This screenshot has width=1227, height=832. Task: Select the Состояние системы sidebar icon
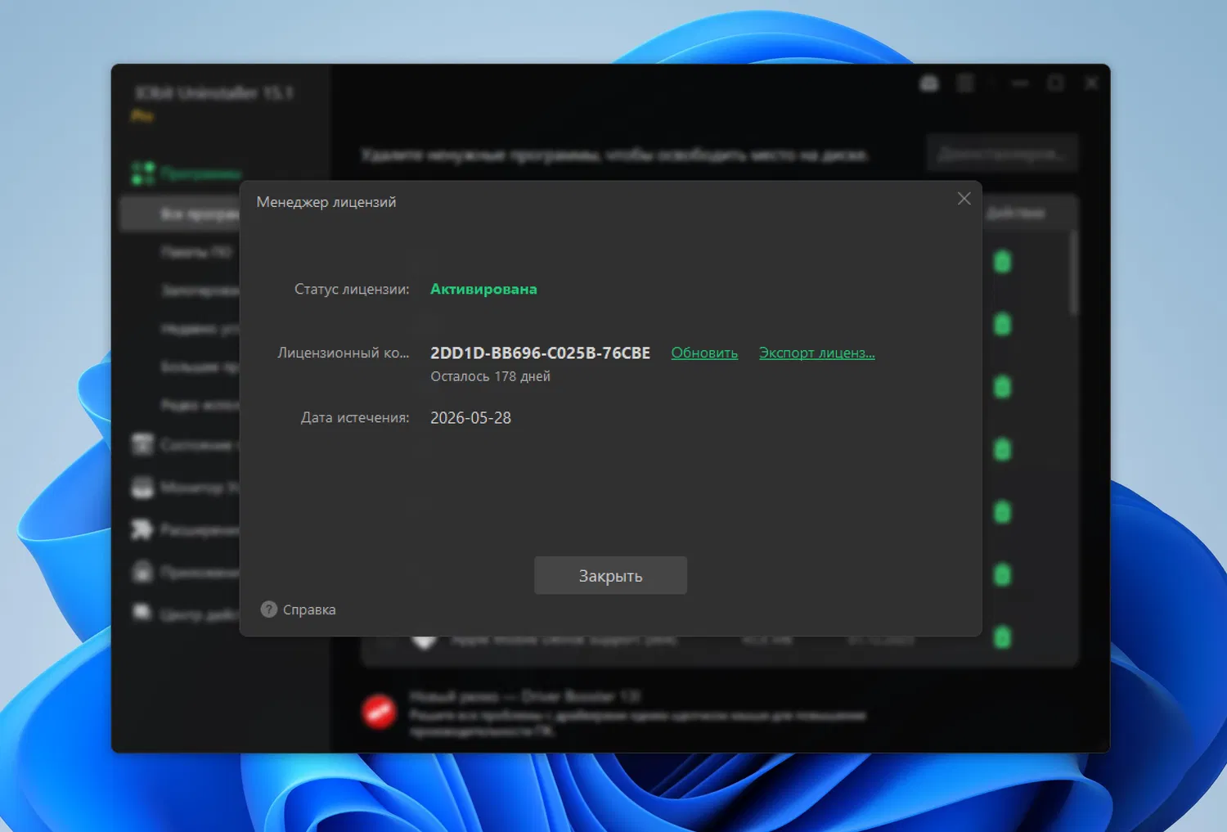[142, 444]
